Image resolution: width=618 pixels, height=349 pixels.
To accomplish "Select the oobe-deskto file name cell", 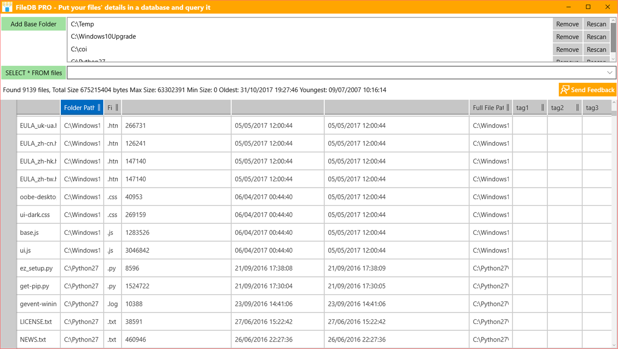I will click(38, 197).
